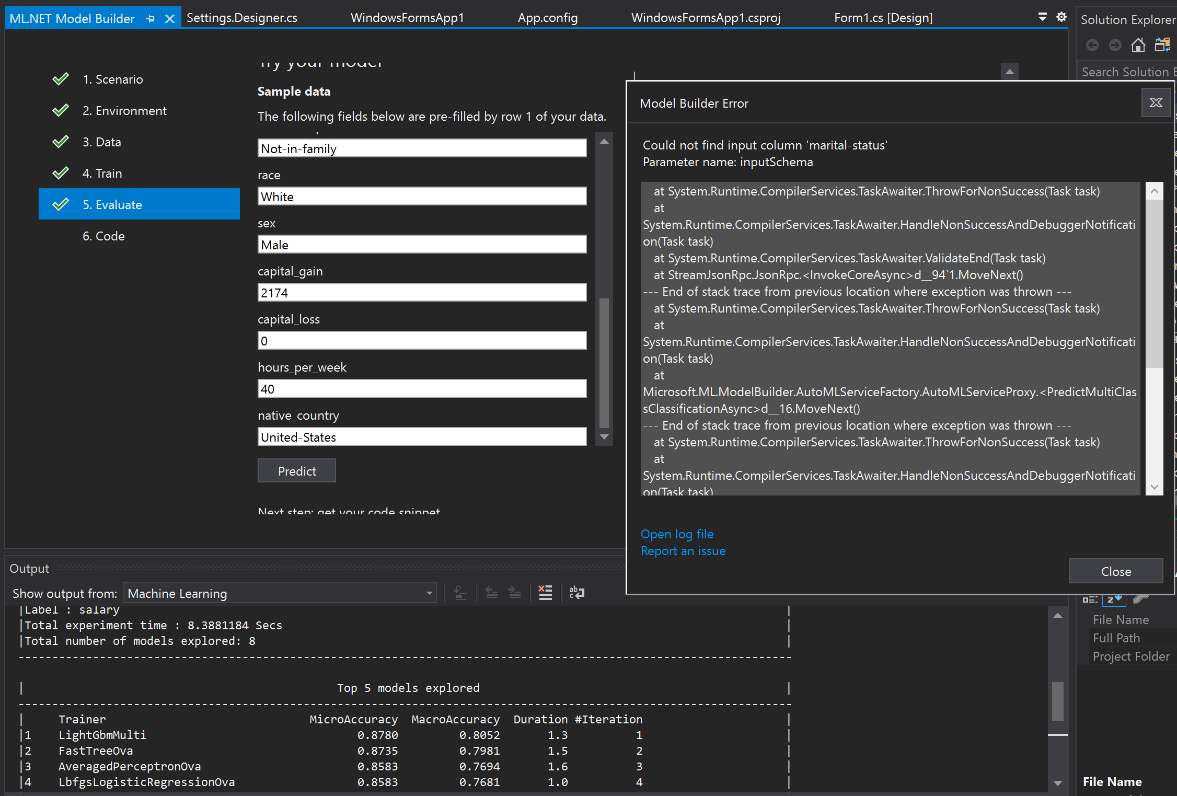Clear all output in Output window
The height and width of the screenshot is (796, 1177).
(x=545, y=593)
